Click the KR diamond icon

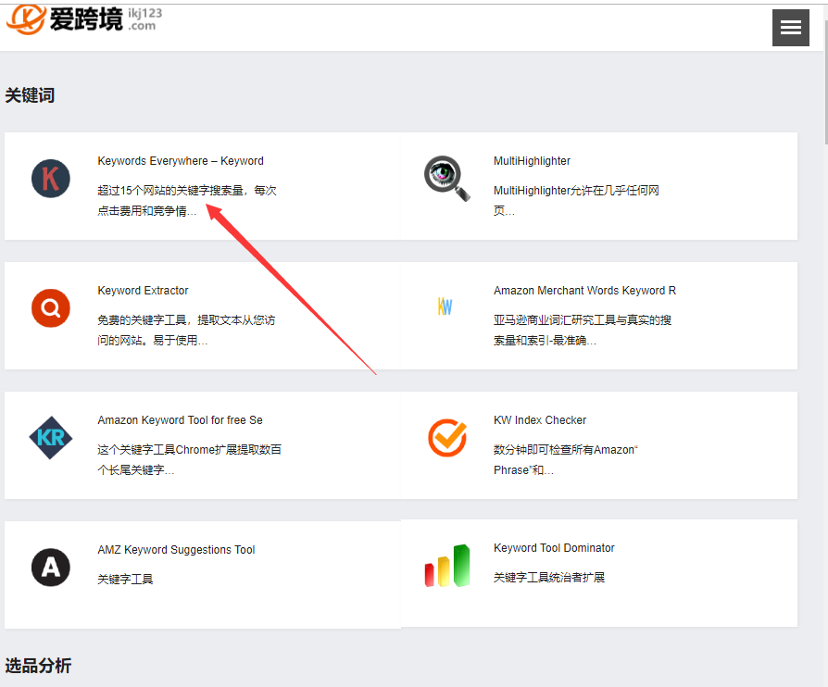tap(51, 438)
